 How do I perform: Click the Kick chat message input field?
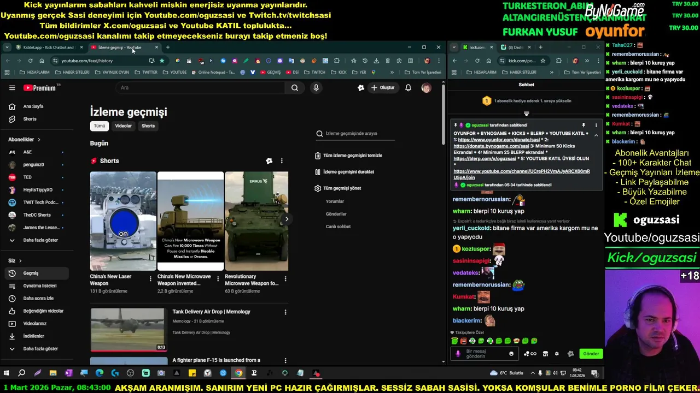point(486,354)
